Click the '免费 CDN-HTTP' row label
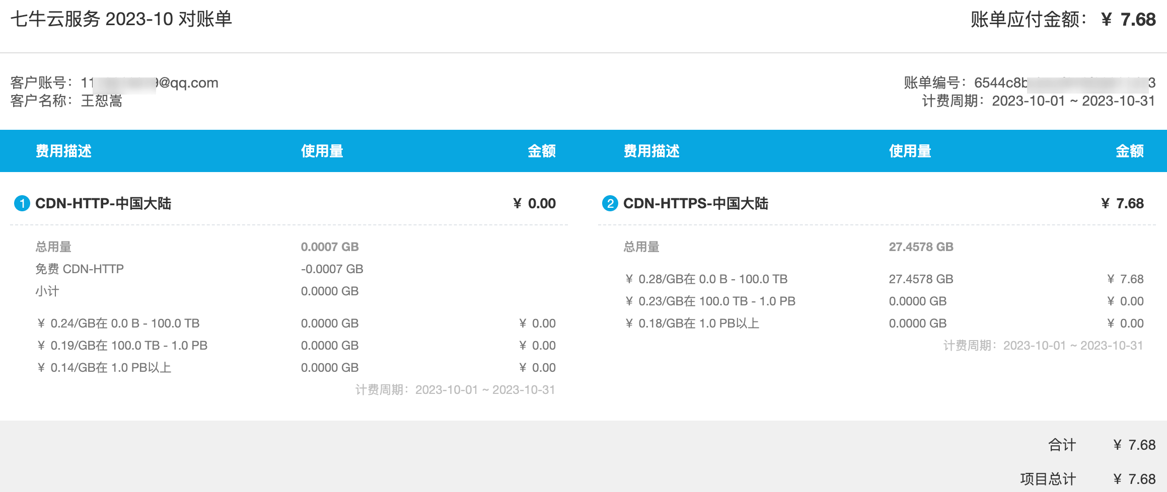This screenshot has width=1167, height=492. pos(80,269)
